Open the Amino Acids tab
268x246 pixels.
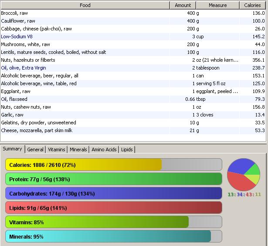coord(104,150)
